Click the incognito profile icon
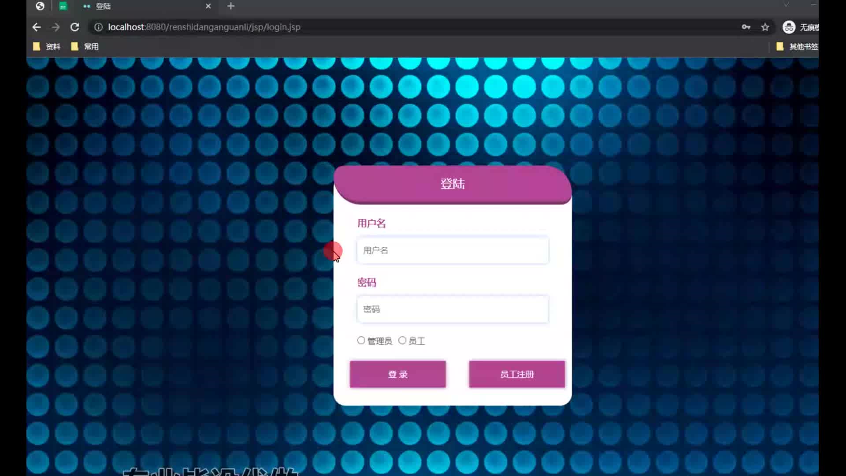This screenshot has height=476, width=846. [789, 27]
